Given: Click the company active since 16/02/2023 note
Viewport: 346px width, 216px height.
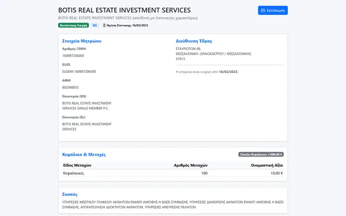Looking at the screenshot, I should pos(207,72).
